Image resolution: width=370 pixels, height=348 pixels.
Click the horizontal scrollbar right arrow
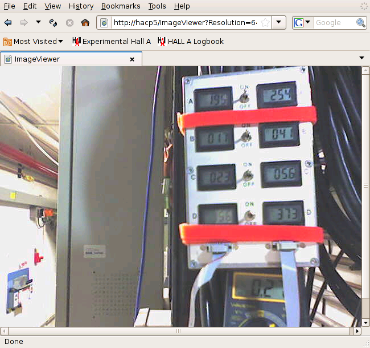click(357, 331)
